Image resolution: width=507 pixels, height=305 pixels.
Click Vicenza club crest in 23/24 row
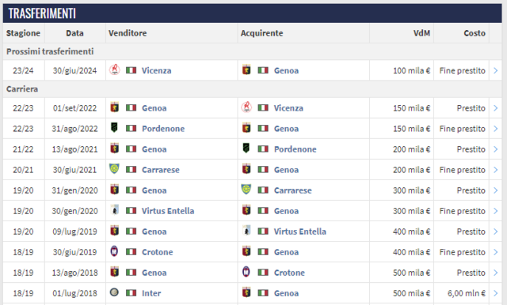pos(114,70)
